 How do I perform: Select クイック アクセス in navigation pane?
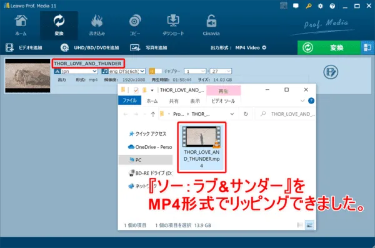tap(147, 134)
